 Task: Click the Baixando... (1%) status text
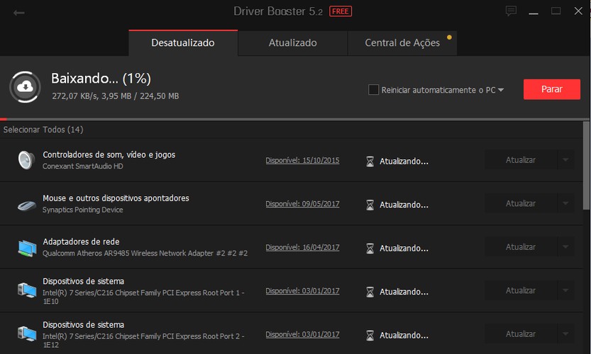(101, 79)
